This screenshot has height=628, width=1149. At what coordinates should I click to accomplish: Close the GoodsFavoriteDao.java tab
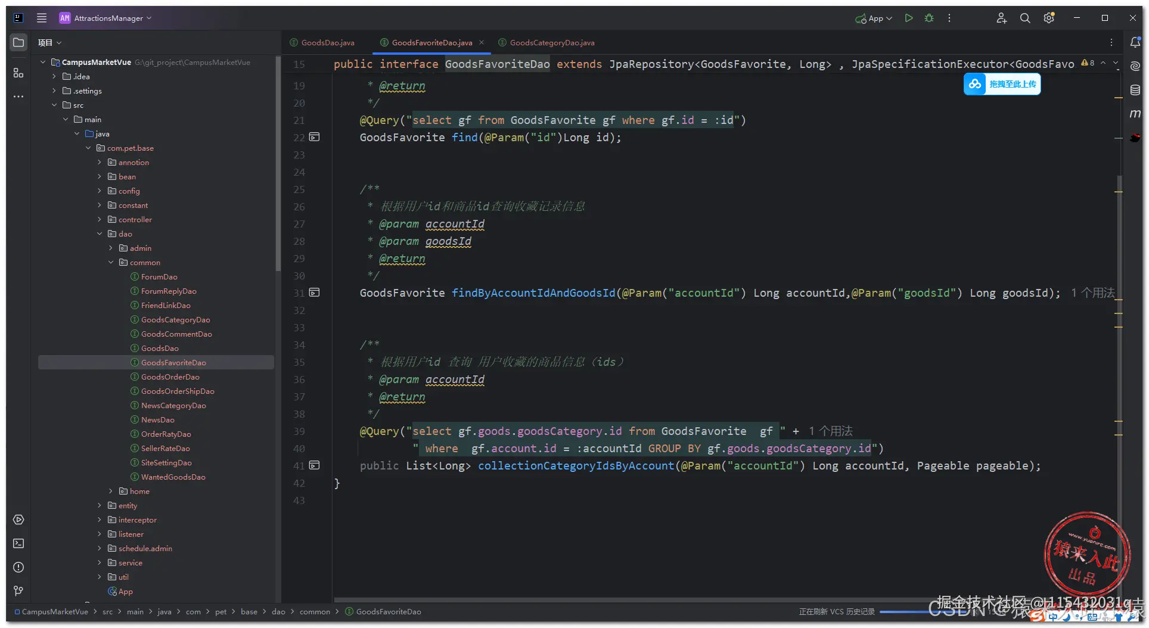coord(482,42)
